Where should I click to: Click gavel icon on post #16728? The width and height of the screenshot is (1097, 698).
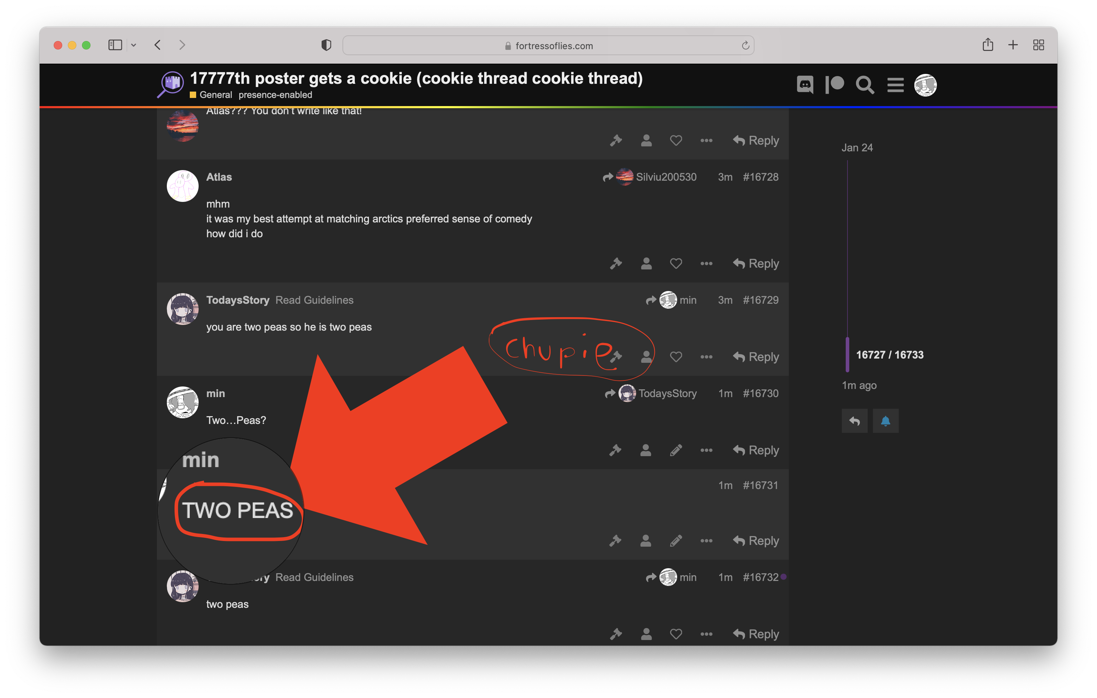click(x=616, y=263)
